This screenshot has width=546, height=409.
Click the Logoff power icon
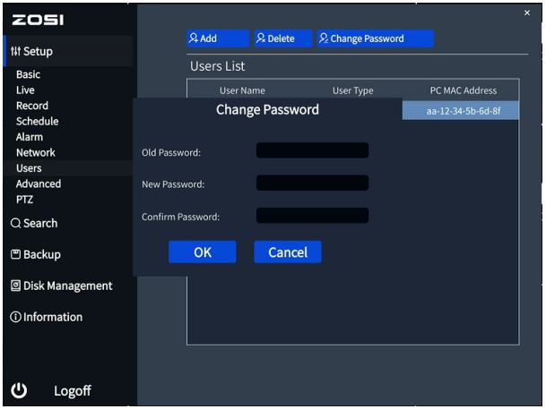pyautogui.click(x=19, y=390)
